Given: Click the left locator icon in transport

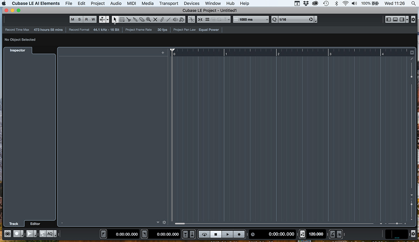Looking at the screenshot, I should (103, 234).
